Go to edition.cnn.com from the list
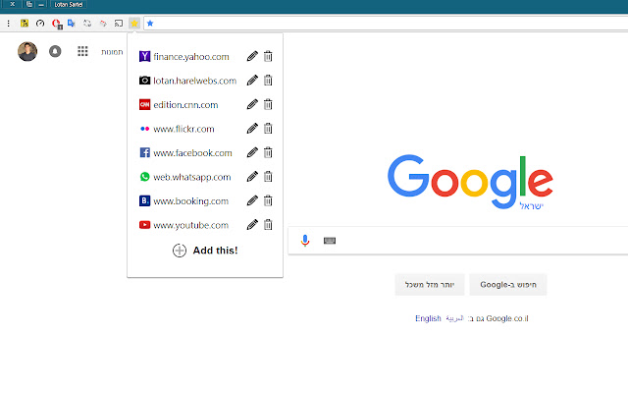This screenshot has height=393, width=628. pyautogui.click(x=185, y=105)
